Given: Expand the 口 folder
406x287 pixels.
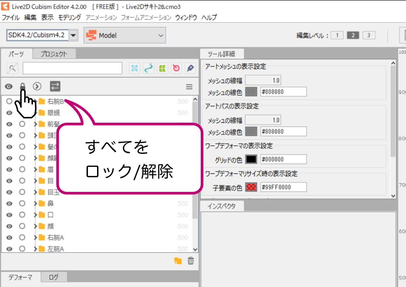Looking at the screenshot, I should pyautogui.click(x=36, y=215).
